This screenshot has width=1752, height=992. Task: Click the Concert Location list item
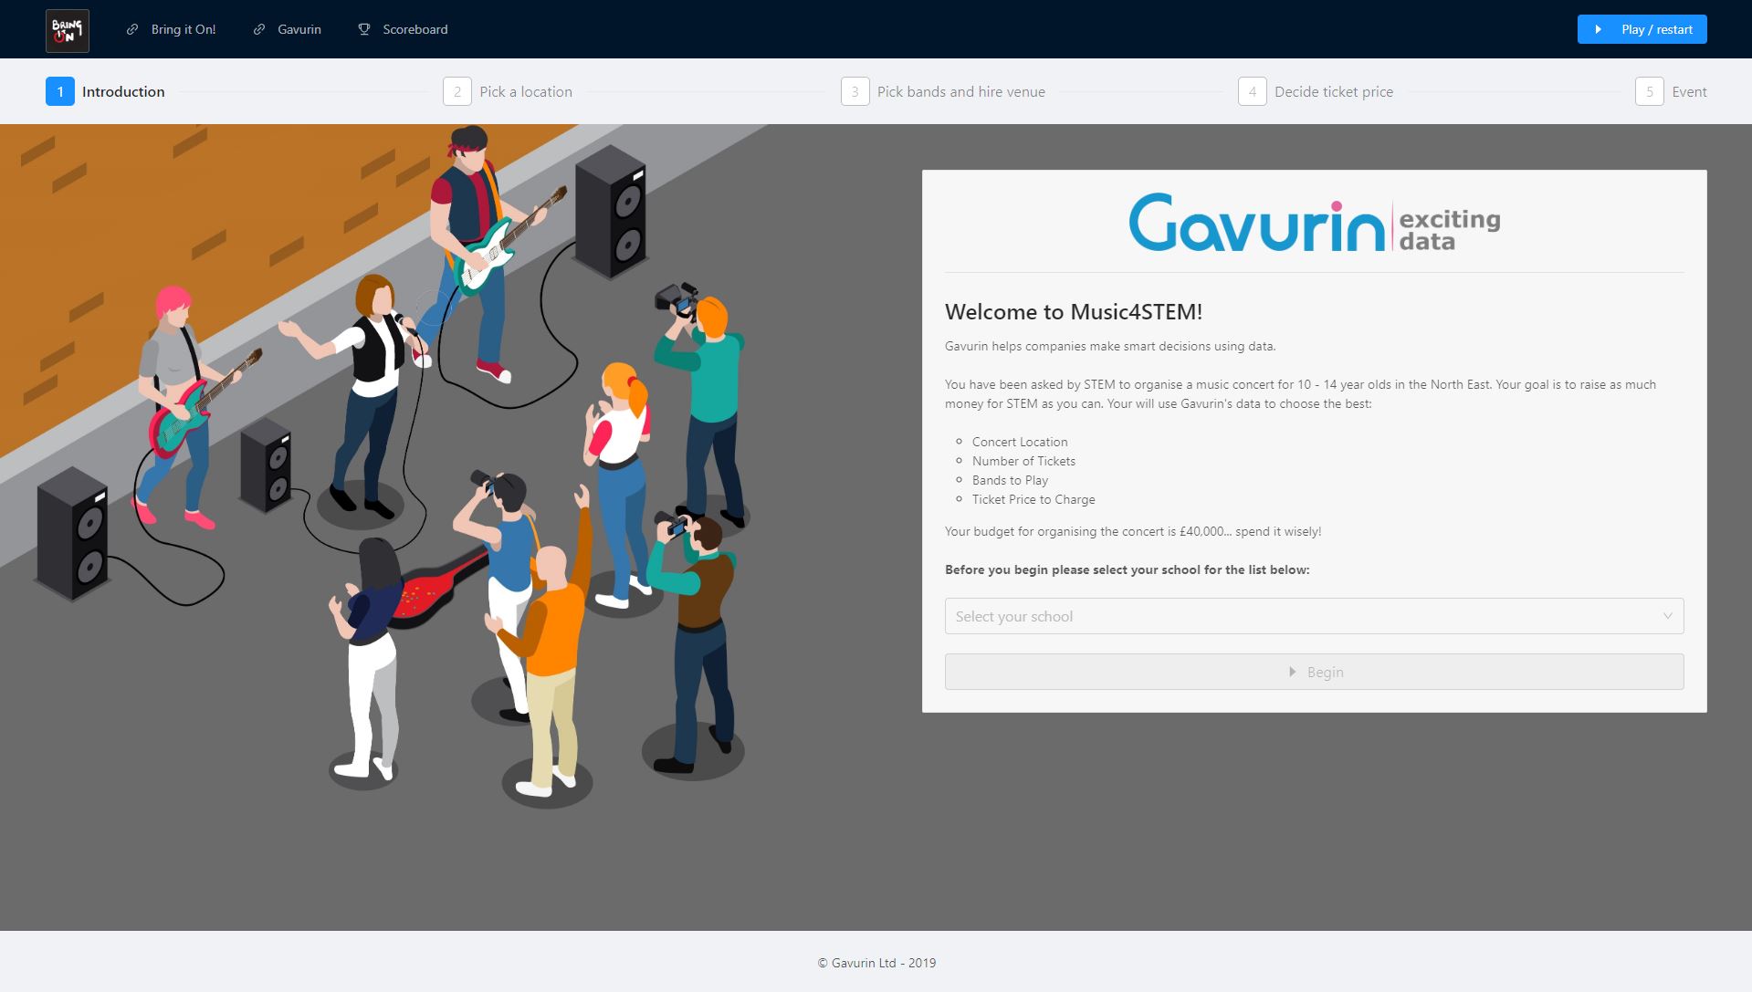[1020, 442]
